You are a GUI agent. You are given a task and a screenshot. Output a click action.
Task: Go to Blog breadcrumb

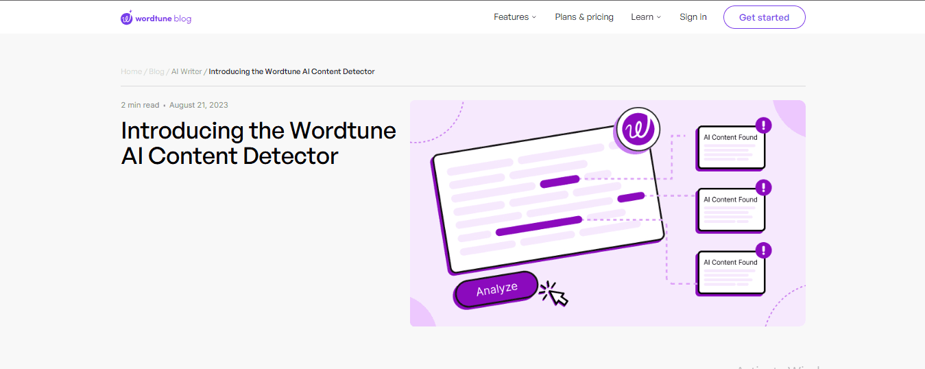tap(156, 71)
